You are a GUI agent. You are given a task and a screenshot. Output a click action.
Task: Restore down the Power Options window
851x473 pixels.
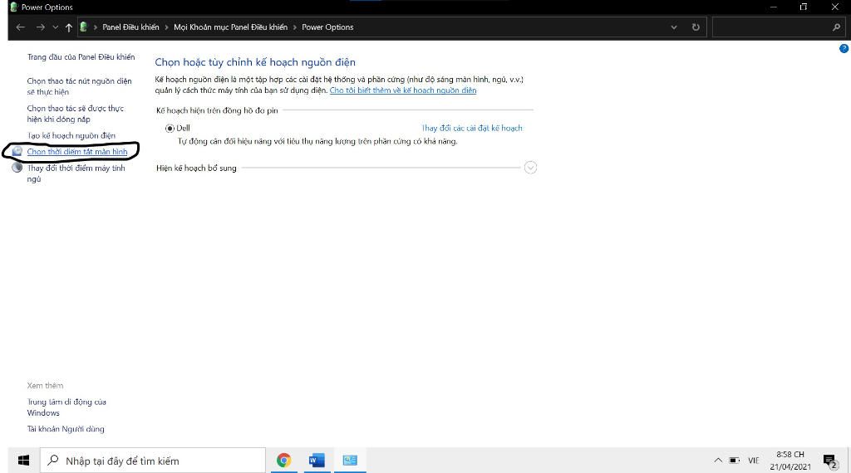[804, 7]
